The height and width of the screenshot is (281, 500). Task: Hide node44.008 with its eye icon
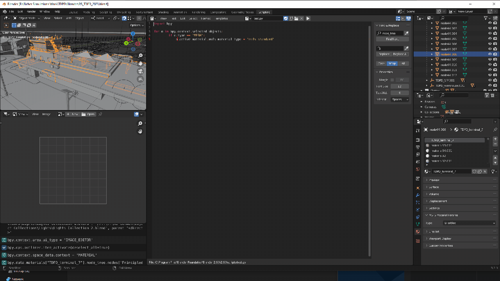[x=490, y=54]
